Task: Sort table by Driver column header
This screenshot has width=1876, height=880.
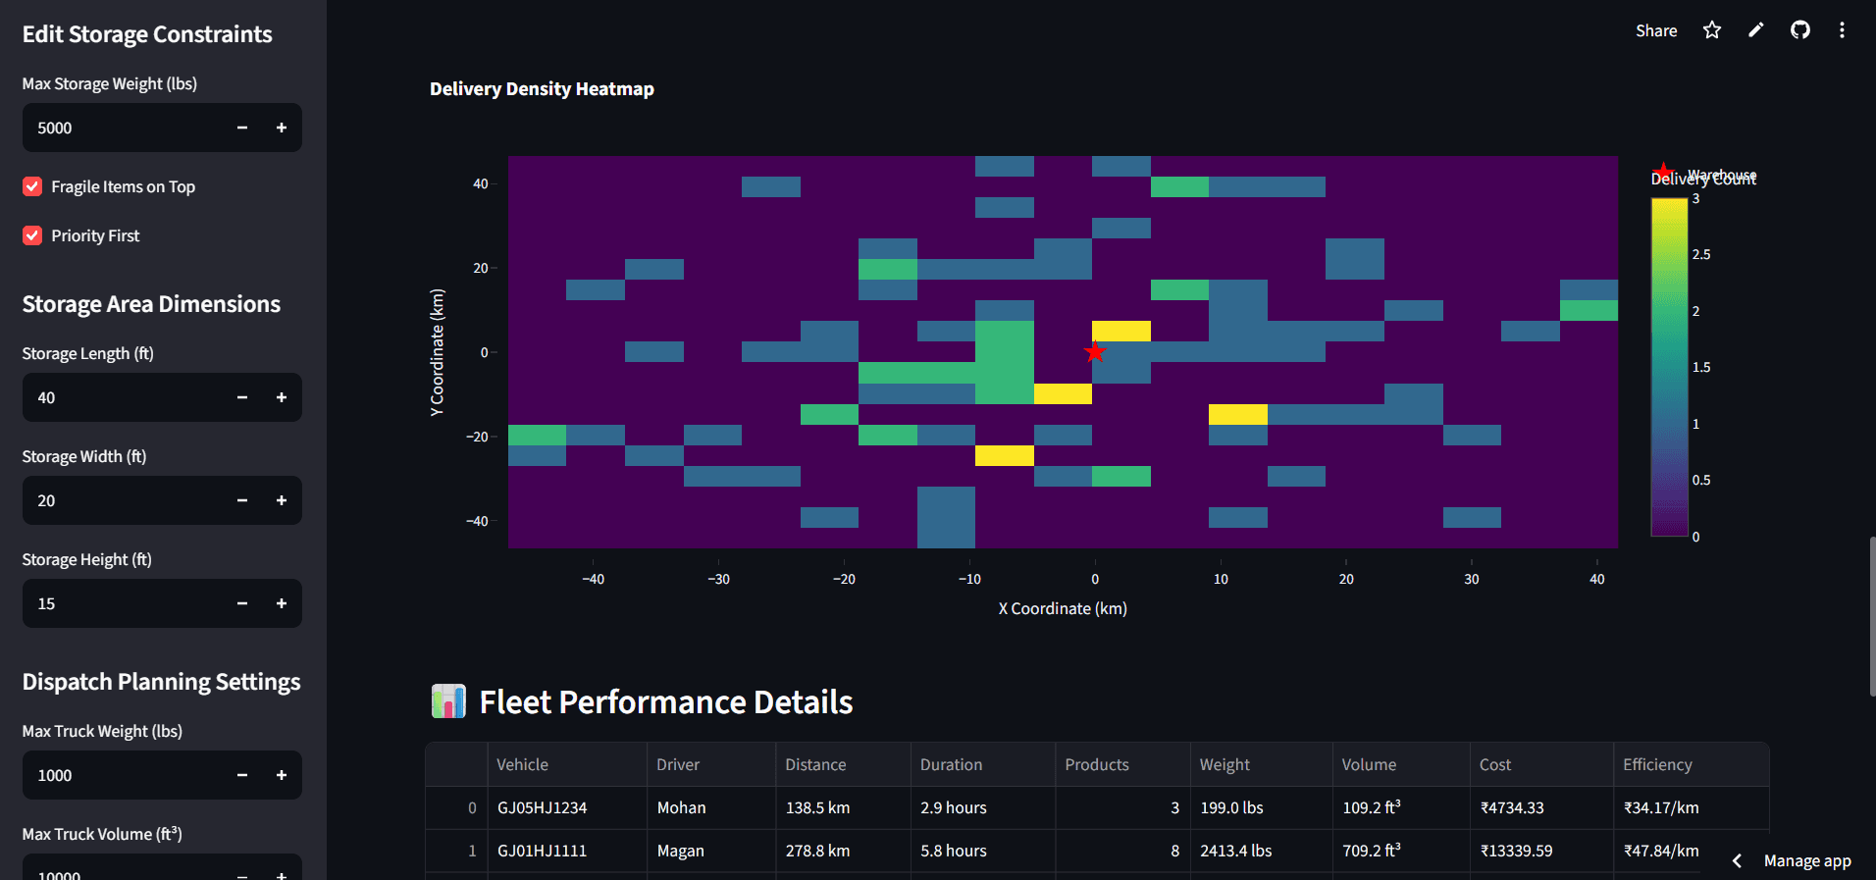Action: [x=711, y=764]
